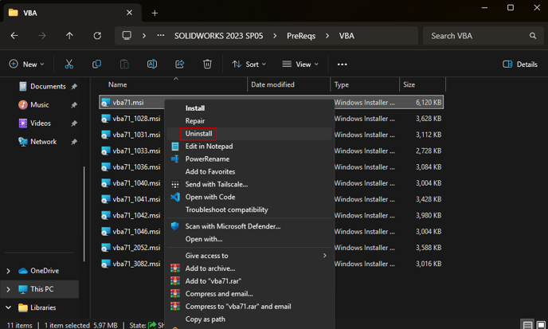
Task: Go up one folder level
Action: 69,36
